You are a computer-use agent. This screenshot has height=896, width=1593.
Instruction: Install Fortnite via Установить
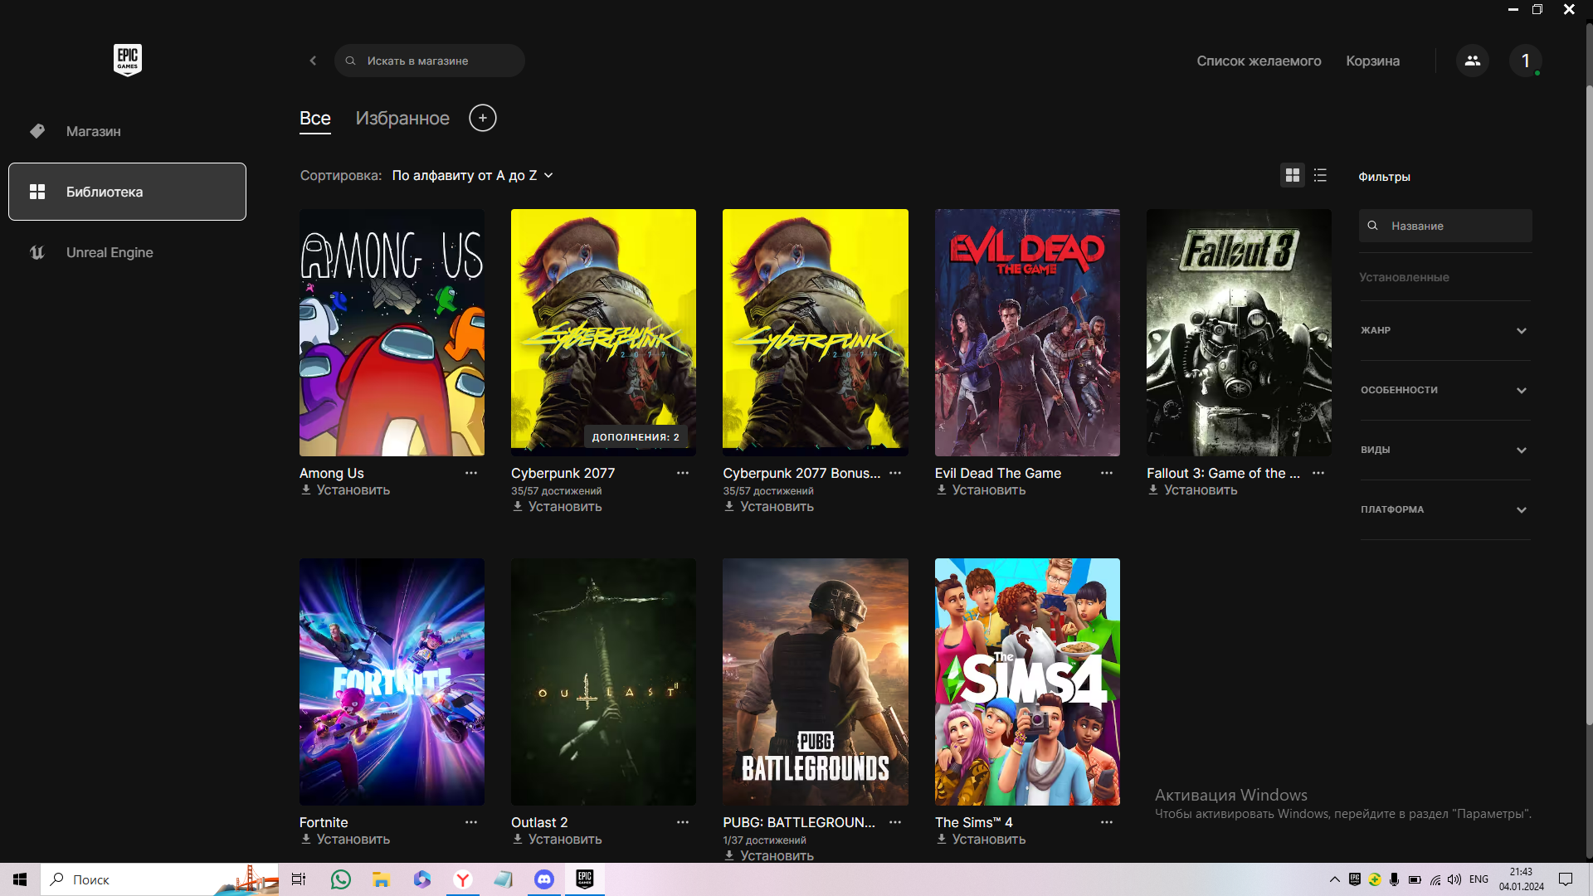345,840
